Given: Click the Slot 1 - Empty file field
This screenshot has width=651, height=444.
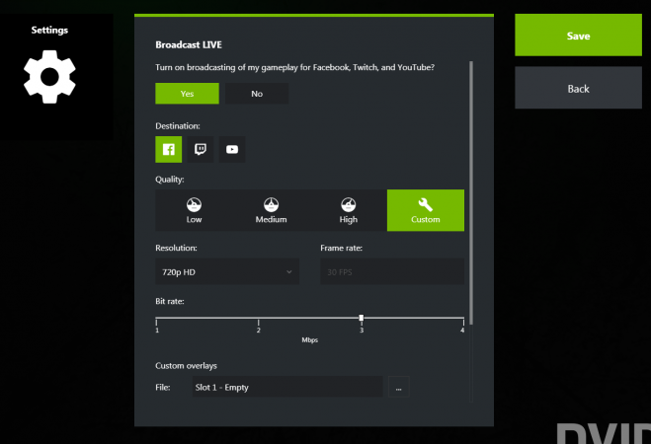Looking at the screenshot, I should [x=287, y=387].
